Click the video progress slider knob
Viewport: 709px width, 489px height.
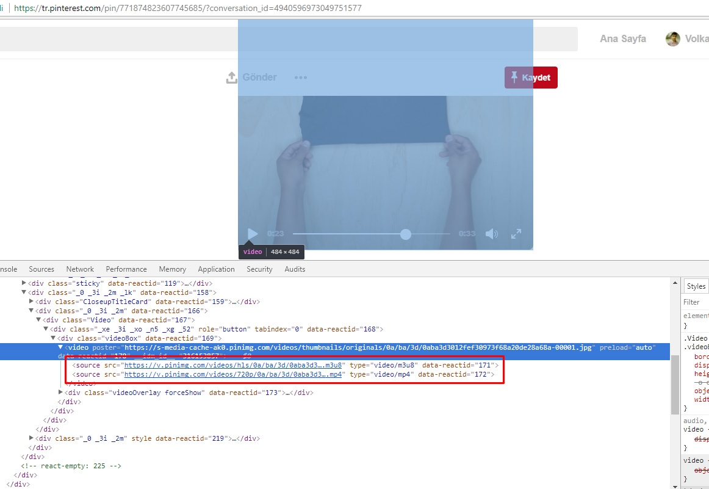point(406,234)
